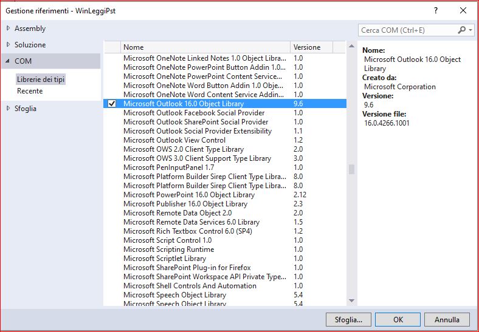Select Microsoft PowerPoint 16.0 Object Library

225,195
